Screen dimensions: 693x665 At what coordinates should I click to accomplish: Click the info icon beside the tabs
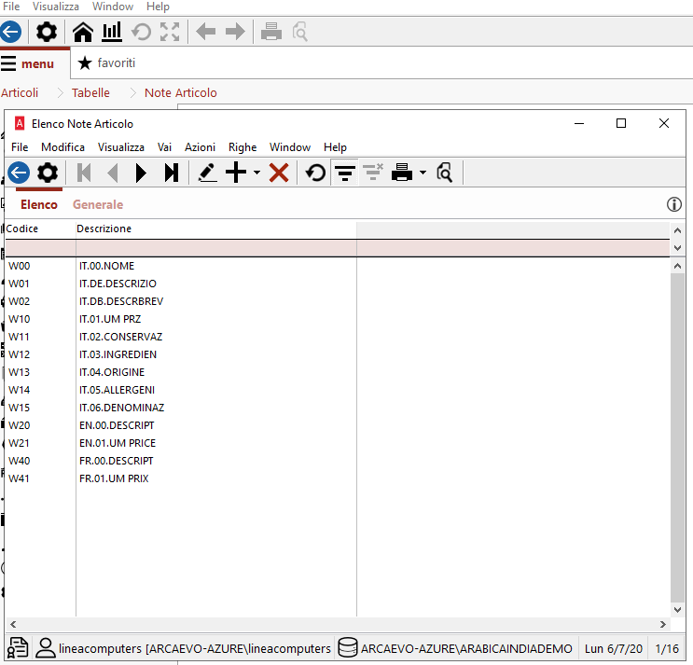click(x=674, y=204)
